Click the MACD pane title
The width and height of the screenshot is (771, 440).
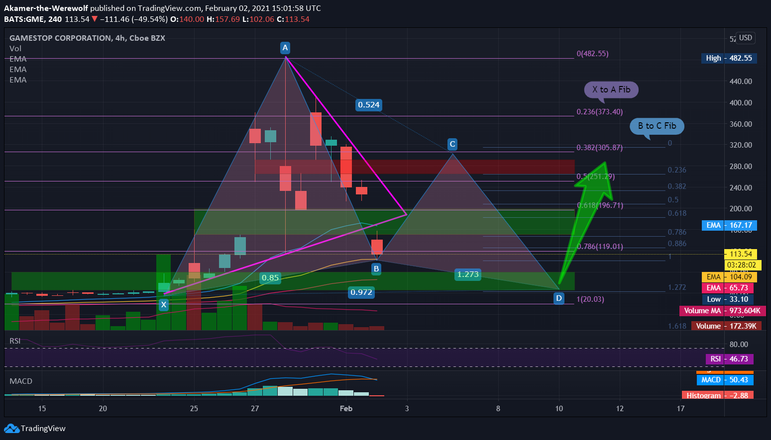click(21, 381)
